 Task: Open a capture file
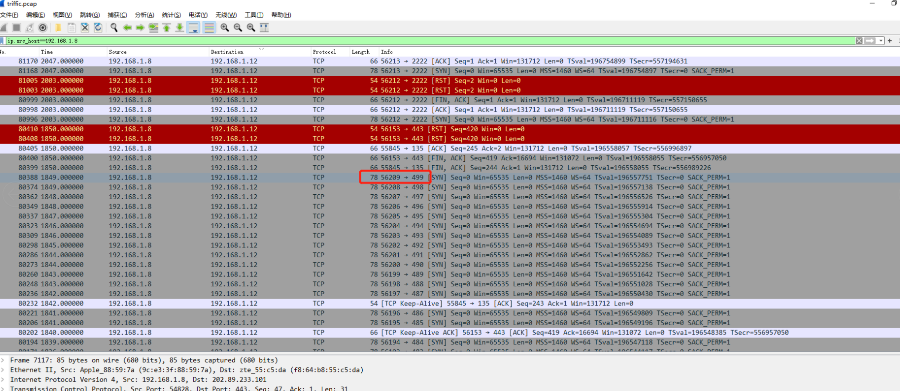coord(58,28)
